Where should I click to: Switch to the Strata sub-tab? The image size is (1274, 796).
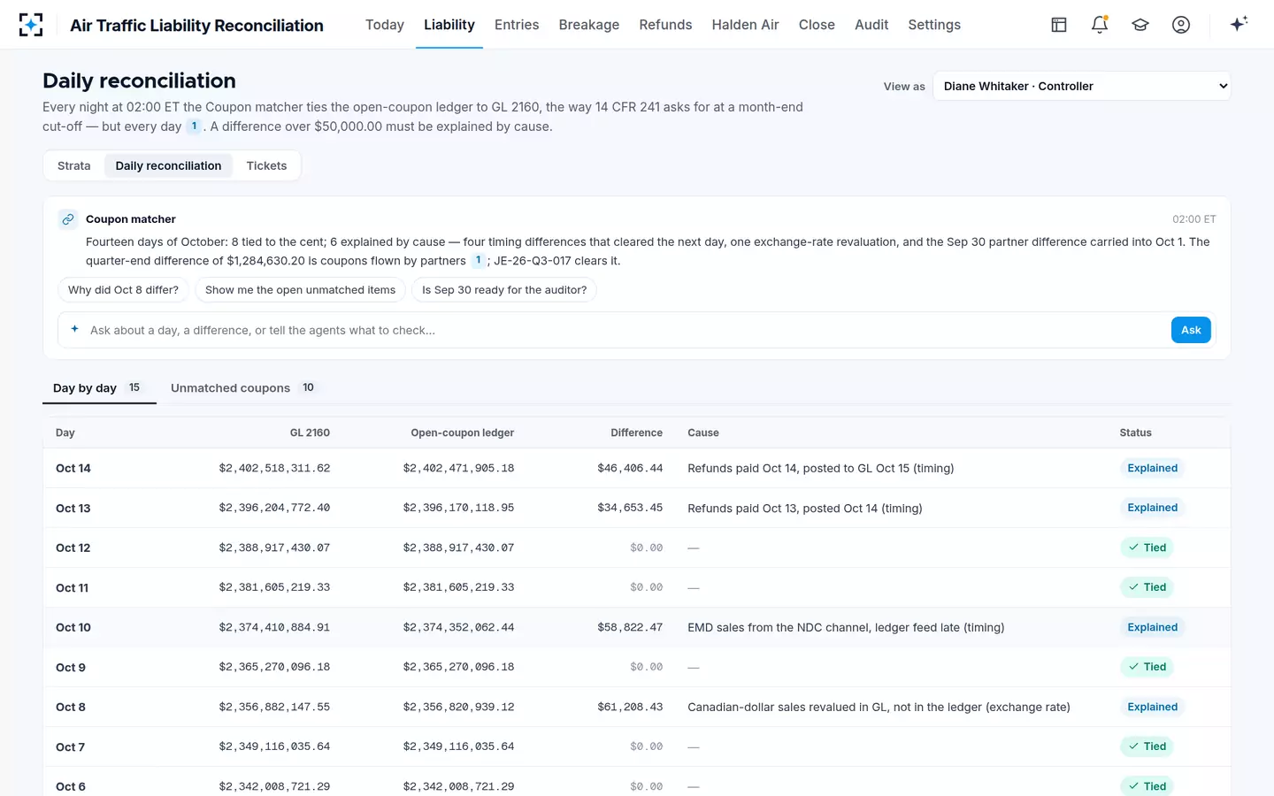coord(74,165)
